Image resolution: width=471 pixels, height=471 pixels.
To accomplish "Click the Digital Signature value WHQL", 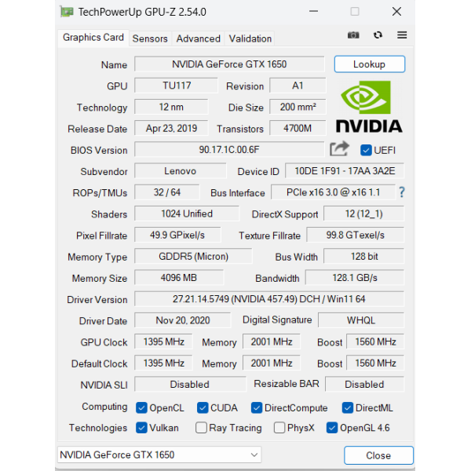I will pyautogui.click(x=361, y=320).
